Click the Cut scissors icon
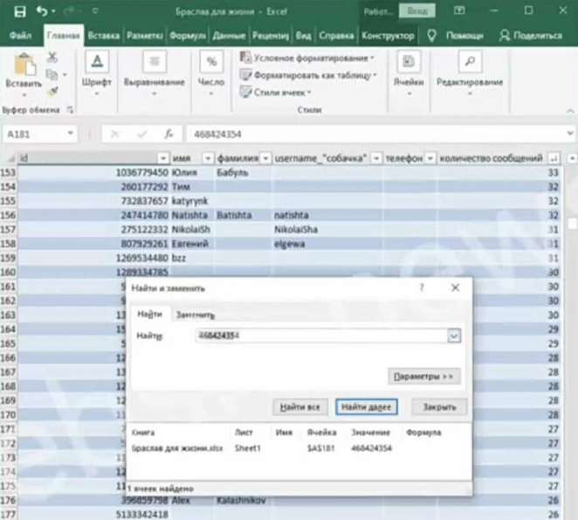Screen dimensions: 578x520 tap(52, 56)
